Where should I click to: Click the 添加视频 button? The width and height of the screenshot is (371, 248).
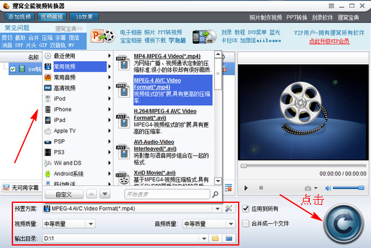pyautogui.click(x=20, y=17)
